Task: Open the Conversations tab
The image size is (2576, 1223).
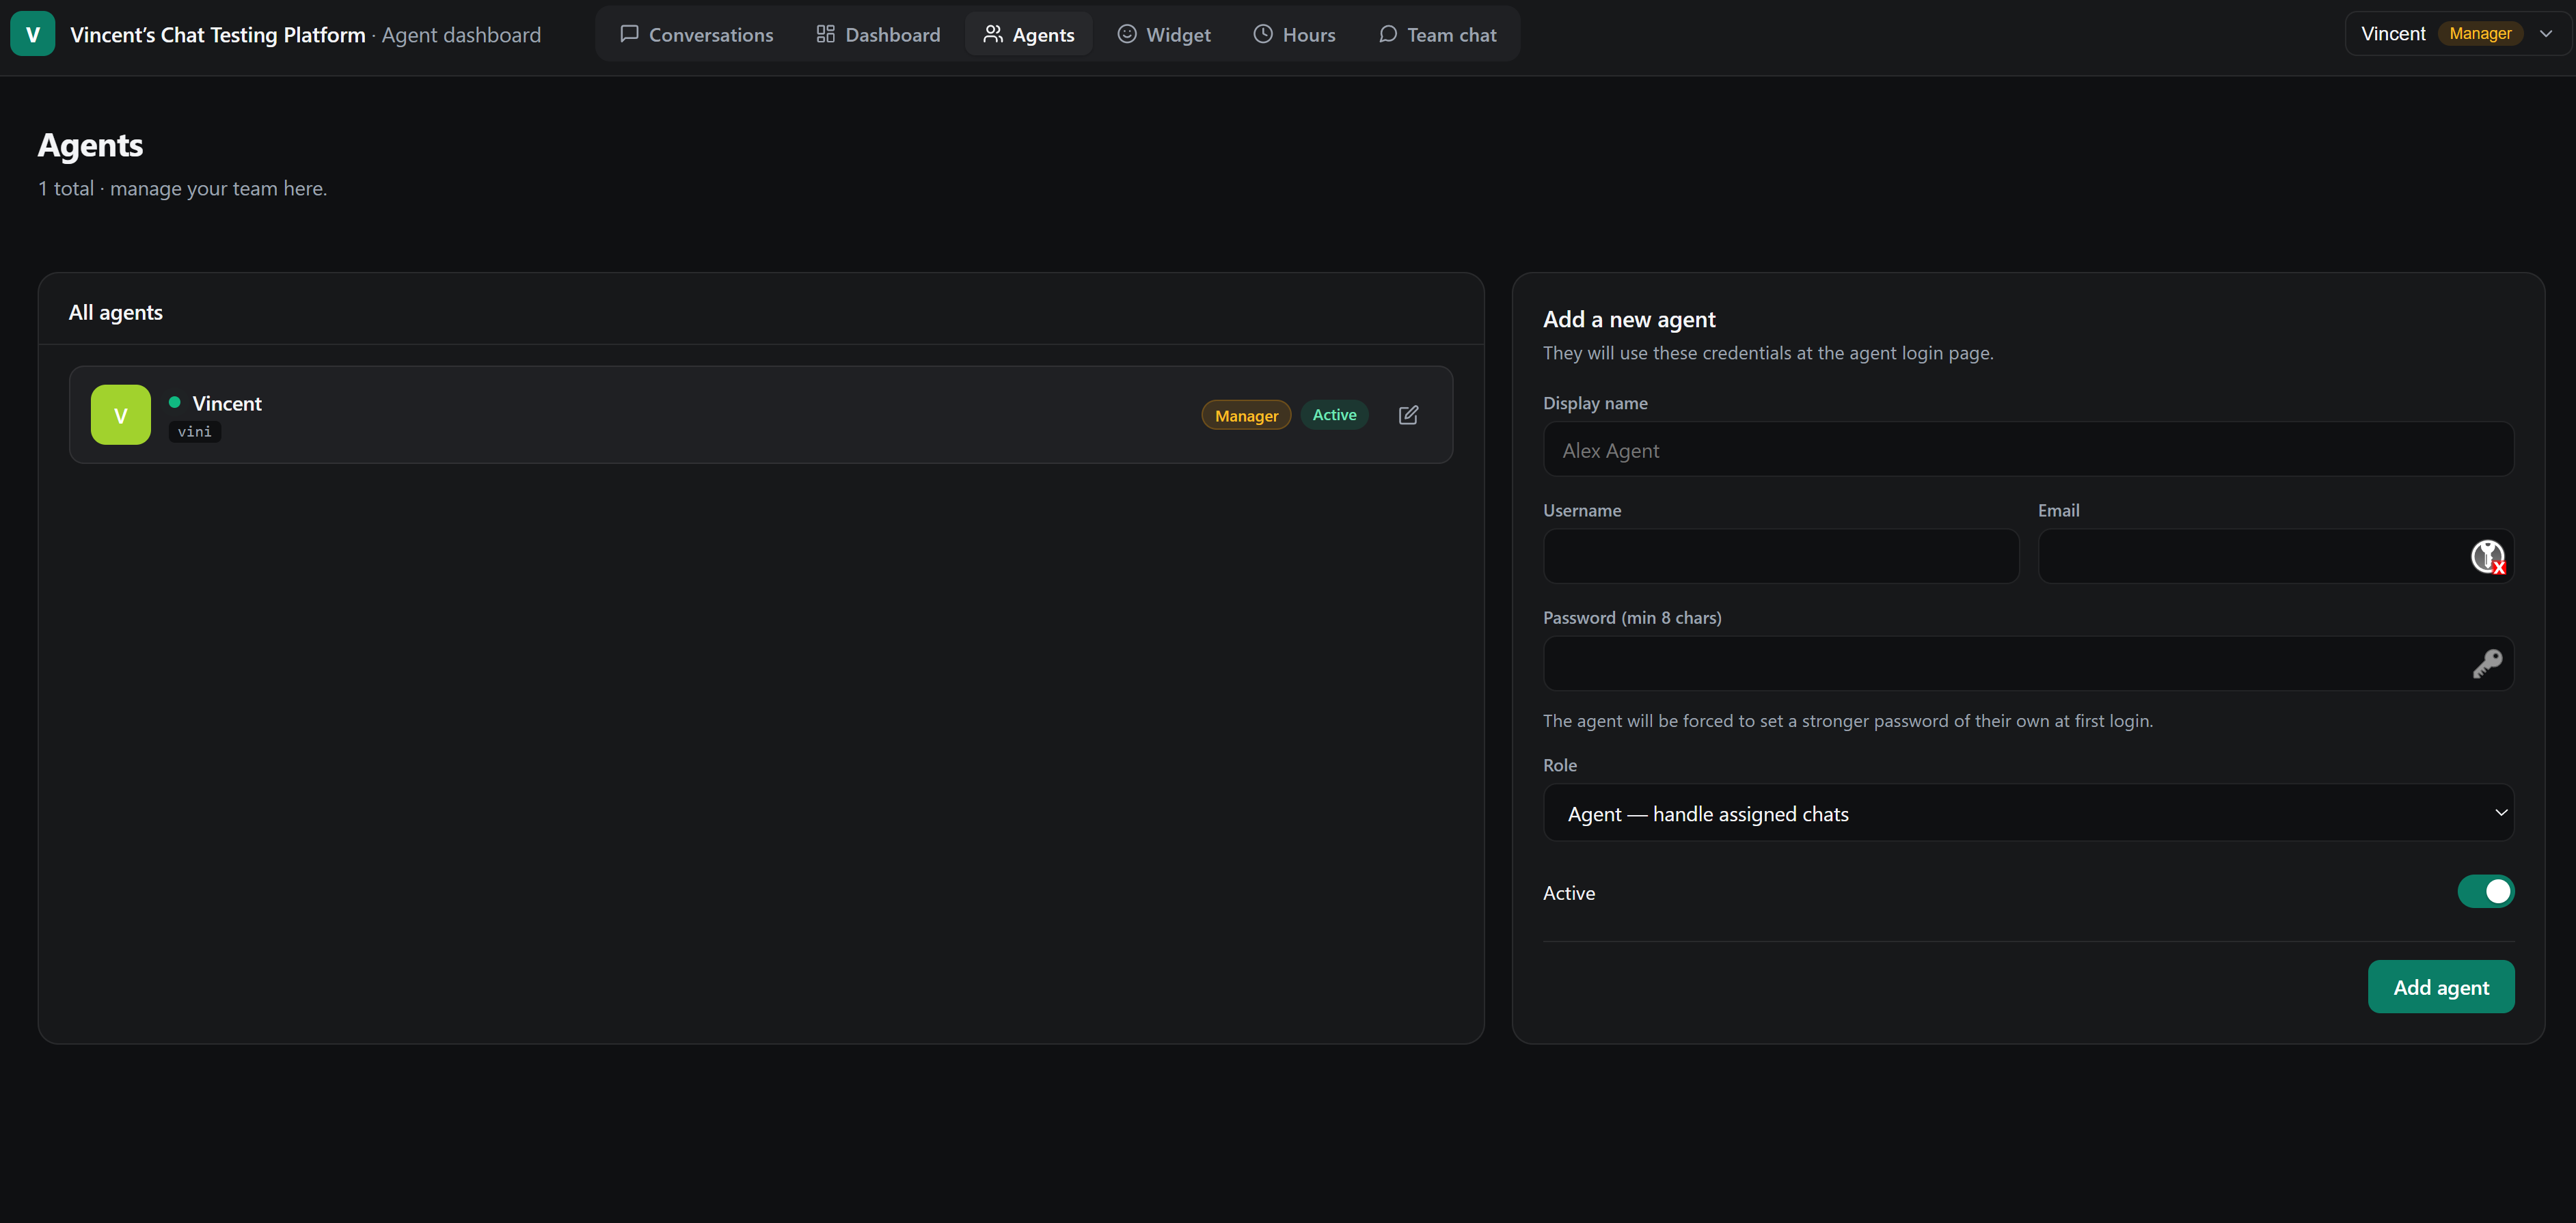Action: coord(696,34)
